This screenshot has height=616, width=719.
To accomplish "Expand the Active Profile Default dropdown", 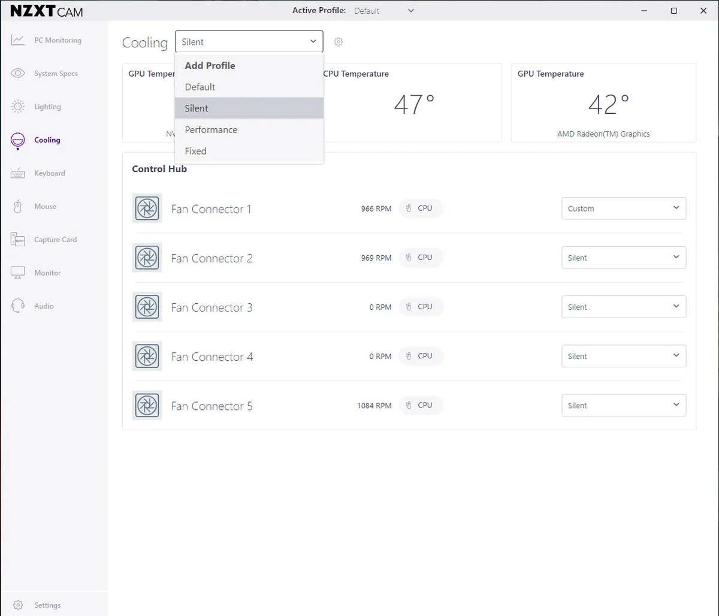I will coord(384,11).
